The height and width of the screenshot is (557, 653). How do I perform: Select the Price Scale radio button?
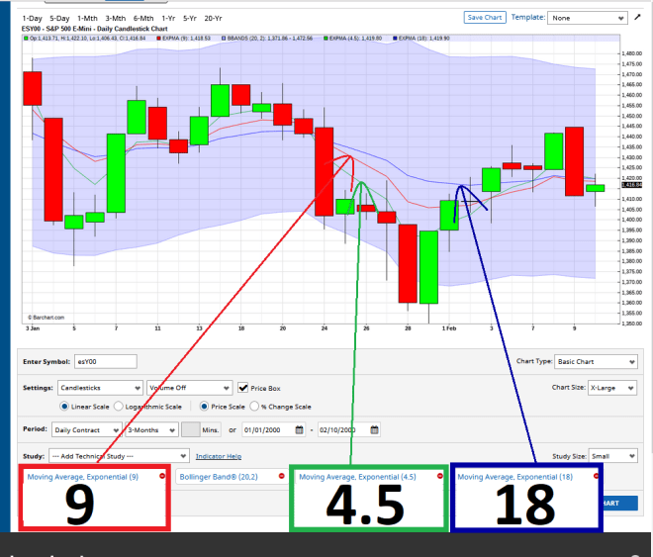pyautogui.click(x=204, y=407)
